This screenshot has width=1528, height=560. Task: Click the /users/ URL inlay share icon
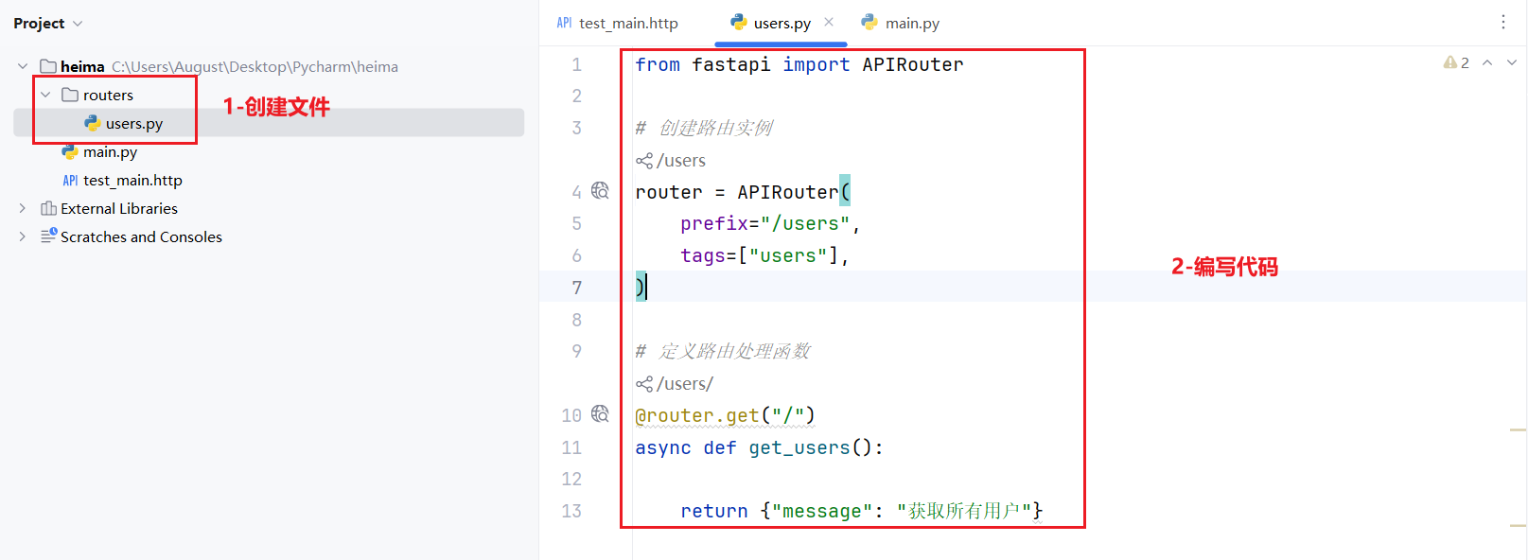point(644,384)
